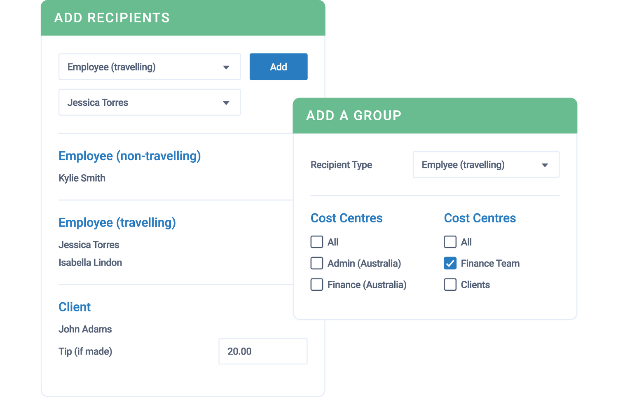Check the All checkbox under left Cost Centres
This screenshot has height=397, width=618.
point(316,242)
